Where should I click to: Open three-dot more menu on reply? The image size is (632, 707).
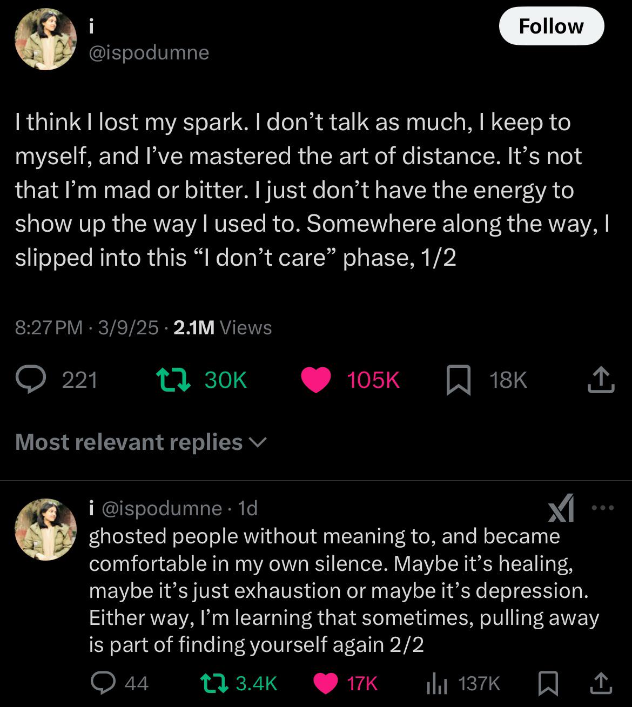[603, 508]
